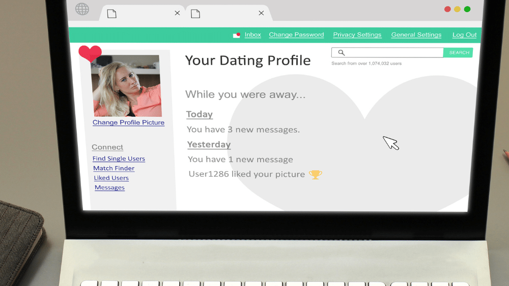Close the second browser tab
The image size is (509, 286).
coord(261,13)
